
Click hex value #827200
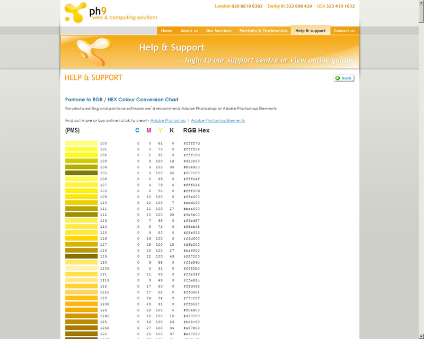(x=191, y=256)
